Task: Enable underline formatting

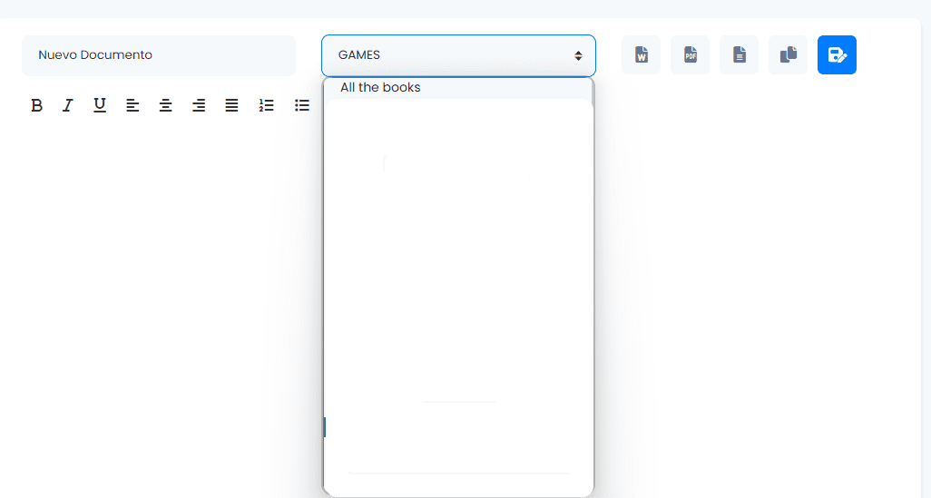Action: [x=100, y=105]
